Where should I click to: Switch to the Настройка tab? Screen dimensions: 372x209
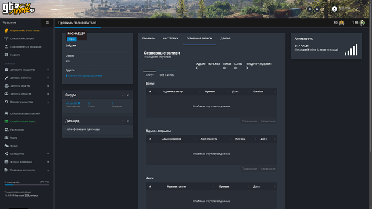(x=170, y=39)
